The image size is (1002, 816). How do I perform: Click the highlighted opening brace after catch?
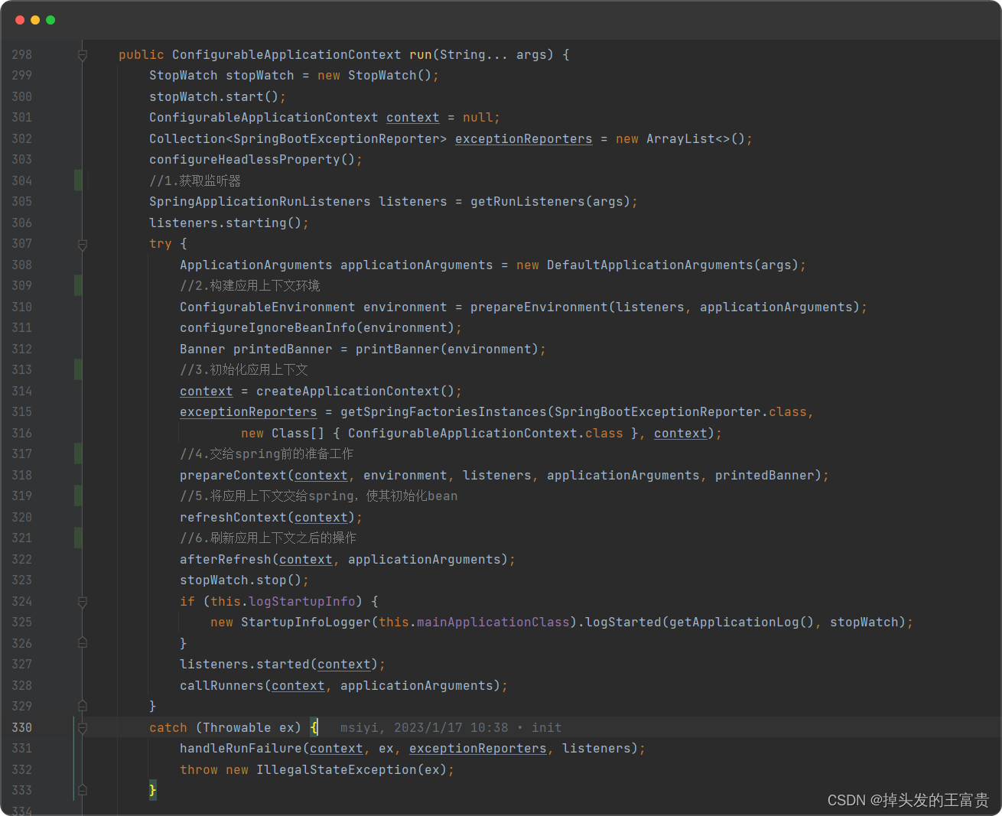(x=314, y=728)
